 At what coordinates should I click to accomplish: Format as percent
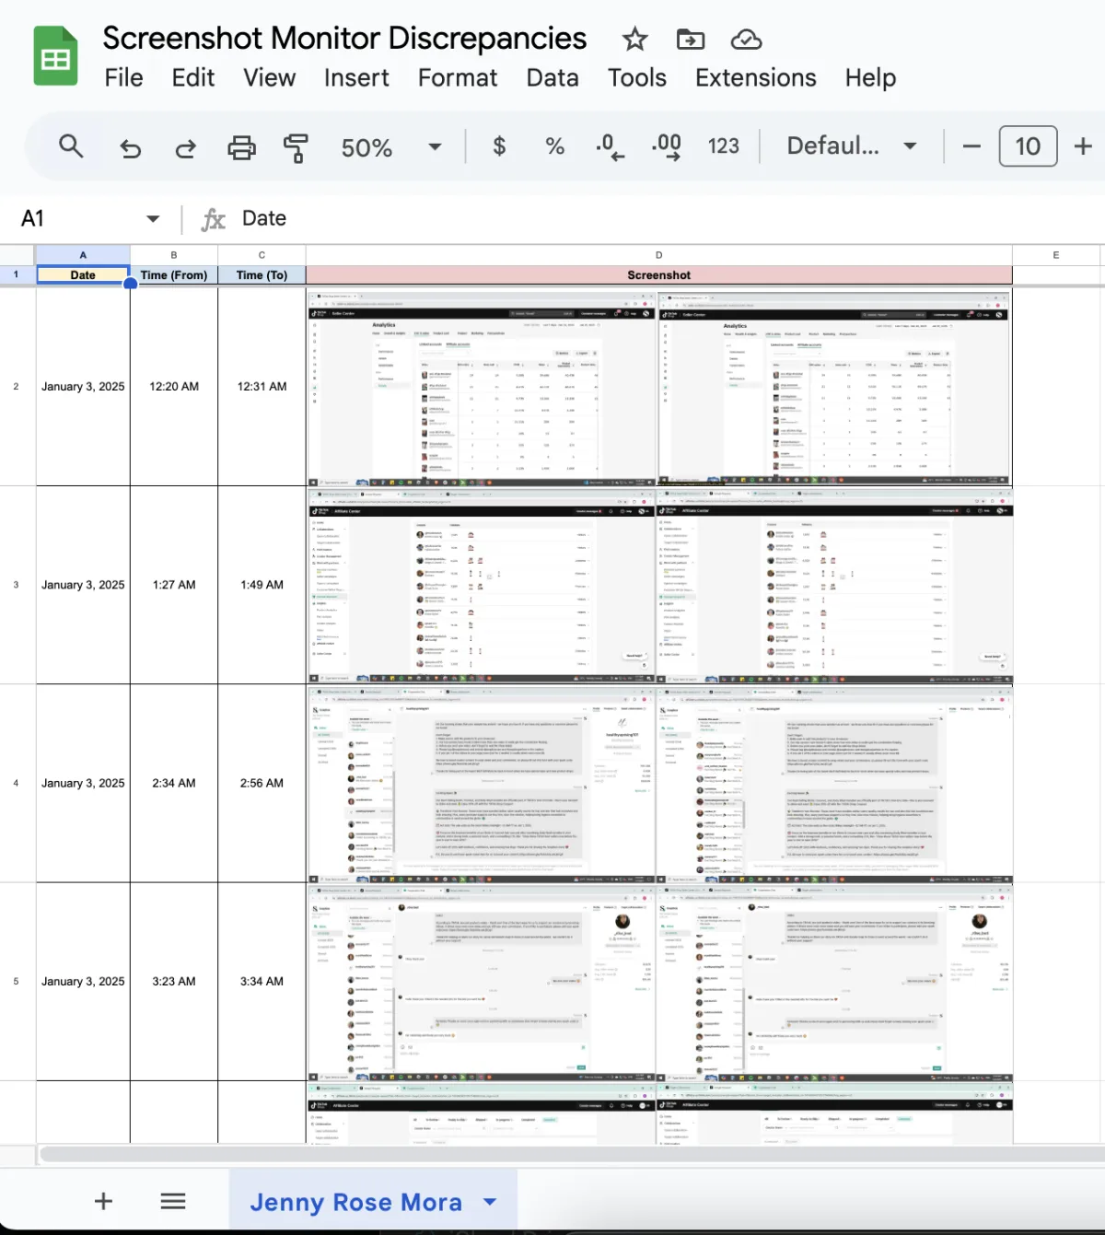pyautogui.click(x=554, y=146)
